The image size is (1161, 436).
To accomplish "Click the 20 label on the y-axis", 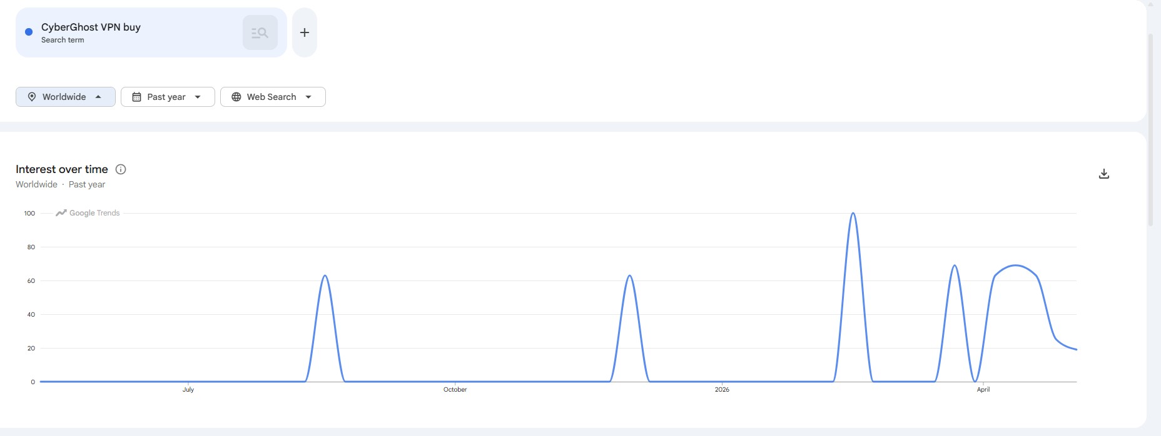I will (31, 348).
